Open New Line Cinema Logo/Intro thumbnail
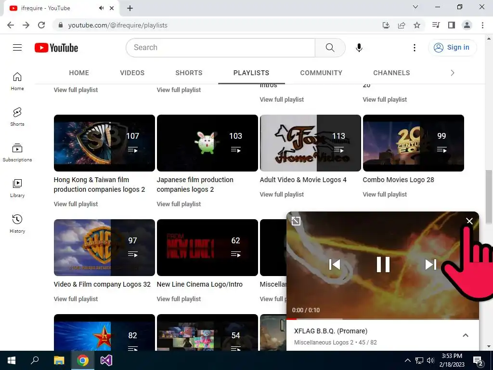 click(x=207, y=248)
